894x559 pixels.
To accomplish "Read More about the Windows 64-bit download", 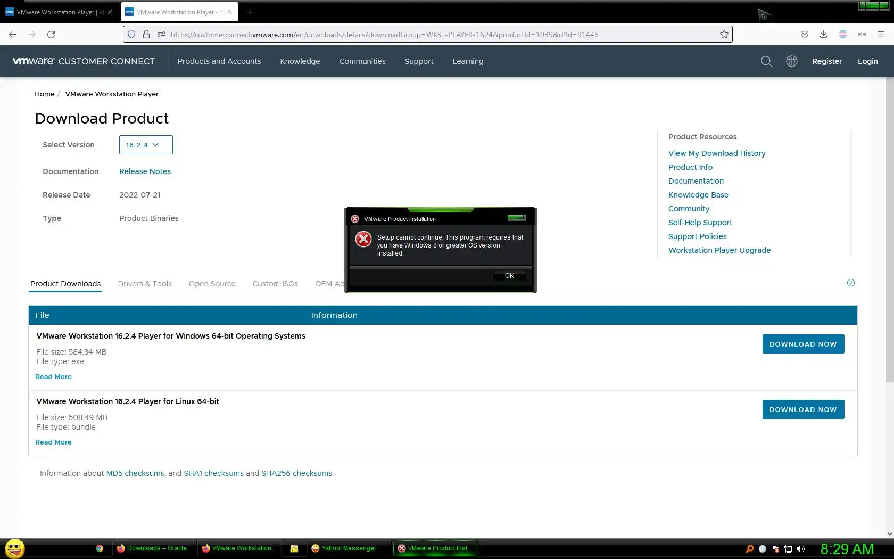I will [x=53, y=376].
